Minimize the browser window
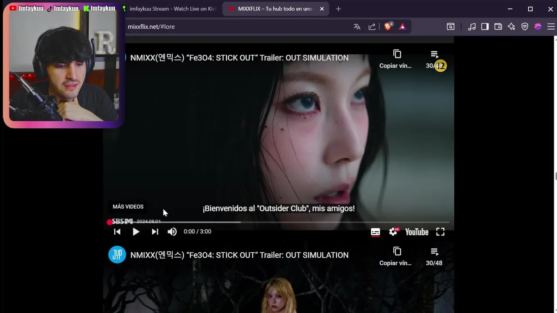 click(510, 9)
